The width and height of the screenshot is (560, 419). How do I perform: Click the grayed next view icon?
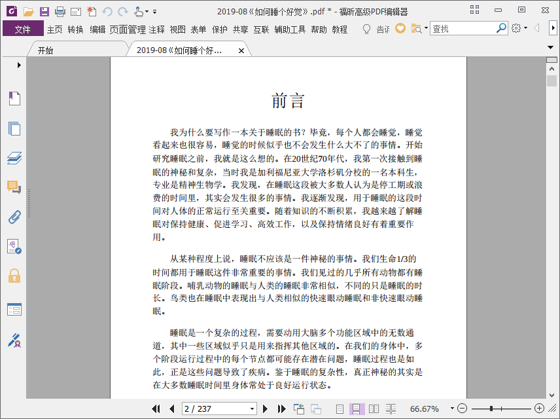[316, 409]
